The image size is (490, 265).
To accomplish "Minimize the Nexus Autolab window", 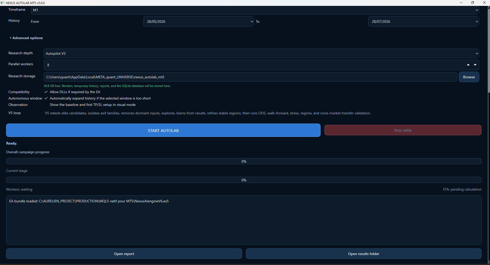I will coord(461,3).
